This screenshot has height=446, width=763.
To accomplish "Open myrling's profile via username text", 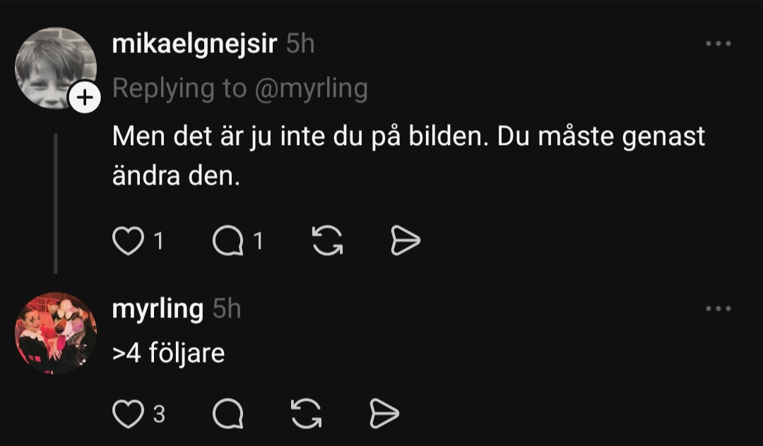I will tap(158, 309).
